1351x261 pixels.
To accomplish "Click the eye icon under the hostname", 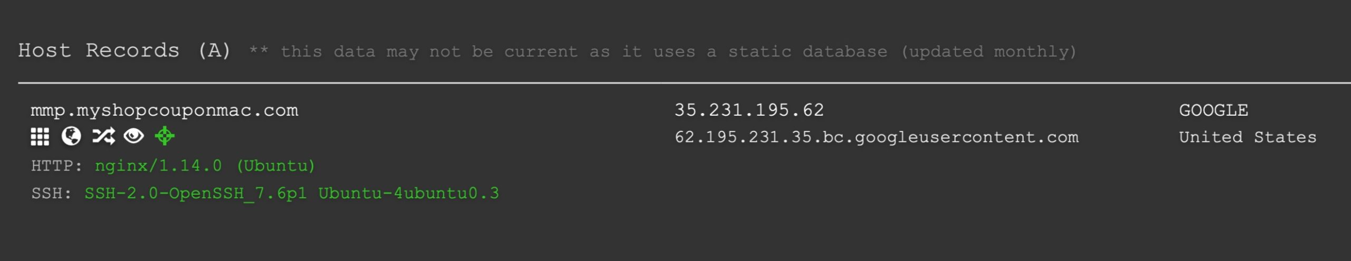I will click(134, 136).
